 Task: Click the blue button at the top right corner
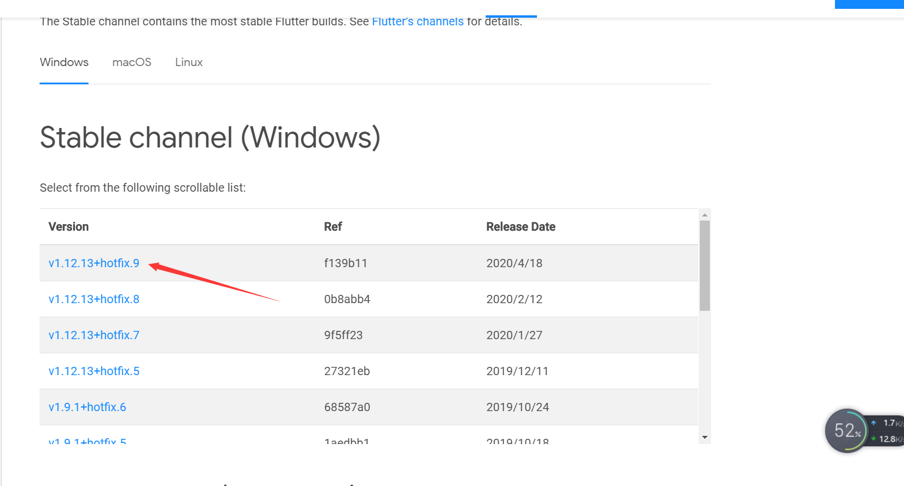coord(869,4)
